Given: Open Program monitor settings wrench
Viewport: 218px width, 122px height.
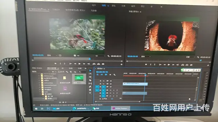Looking at the screenshot, I should click(198, 57).
